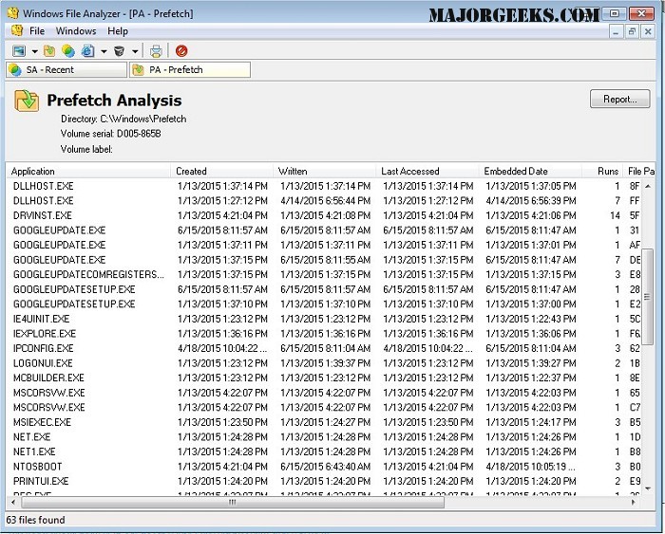Launch Prefetch analysis from the toolbar

[x=49, y=51]
